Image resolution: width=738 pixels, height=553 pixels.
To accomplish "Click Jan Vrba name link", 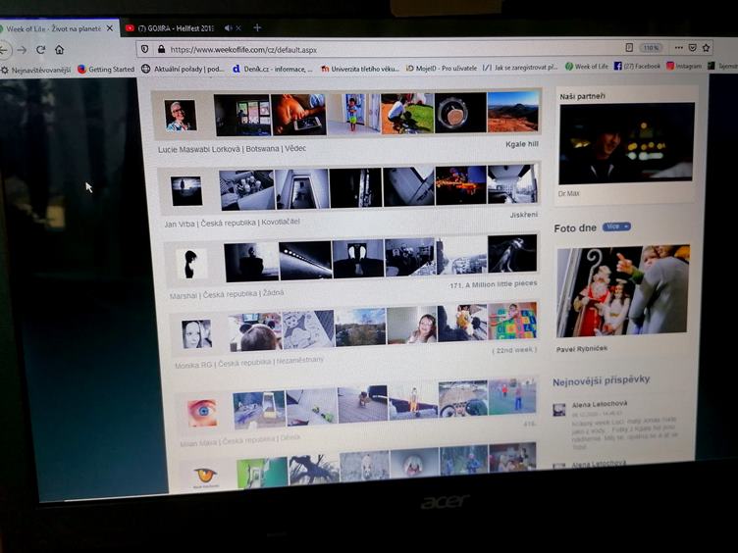I will (180, 225).
